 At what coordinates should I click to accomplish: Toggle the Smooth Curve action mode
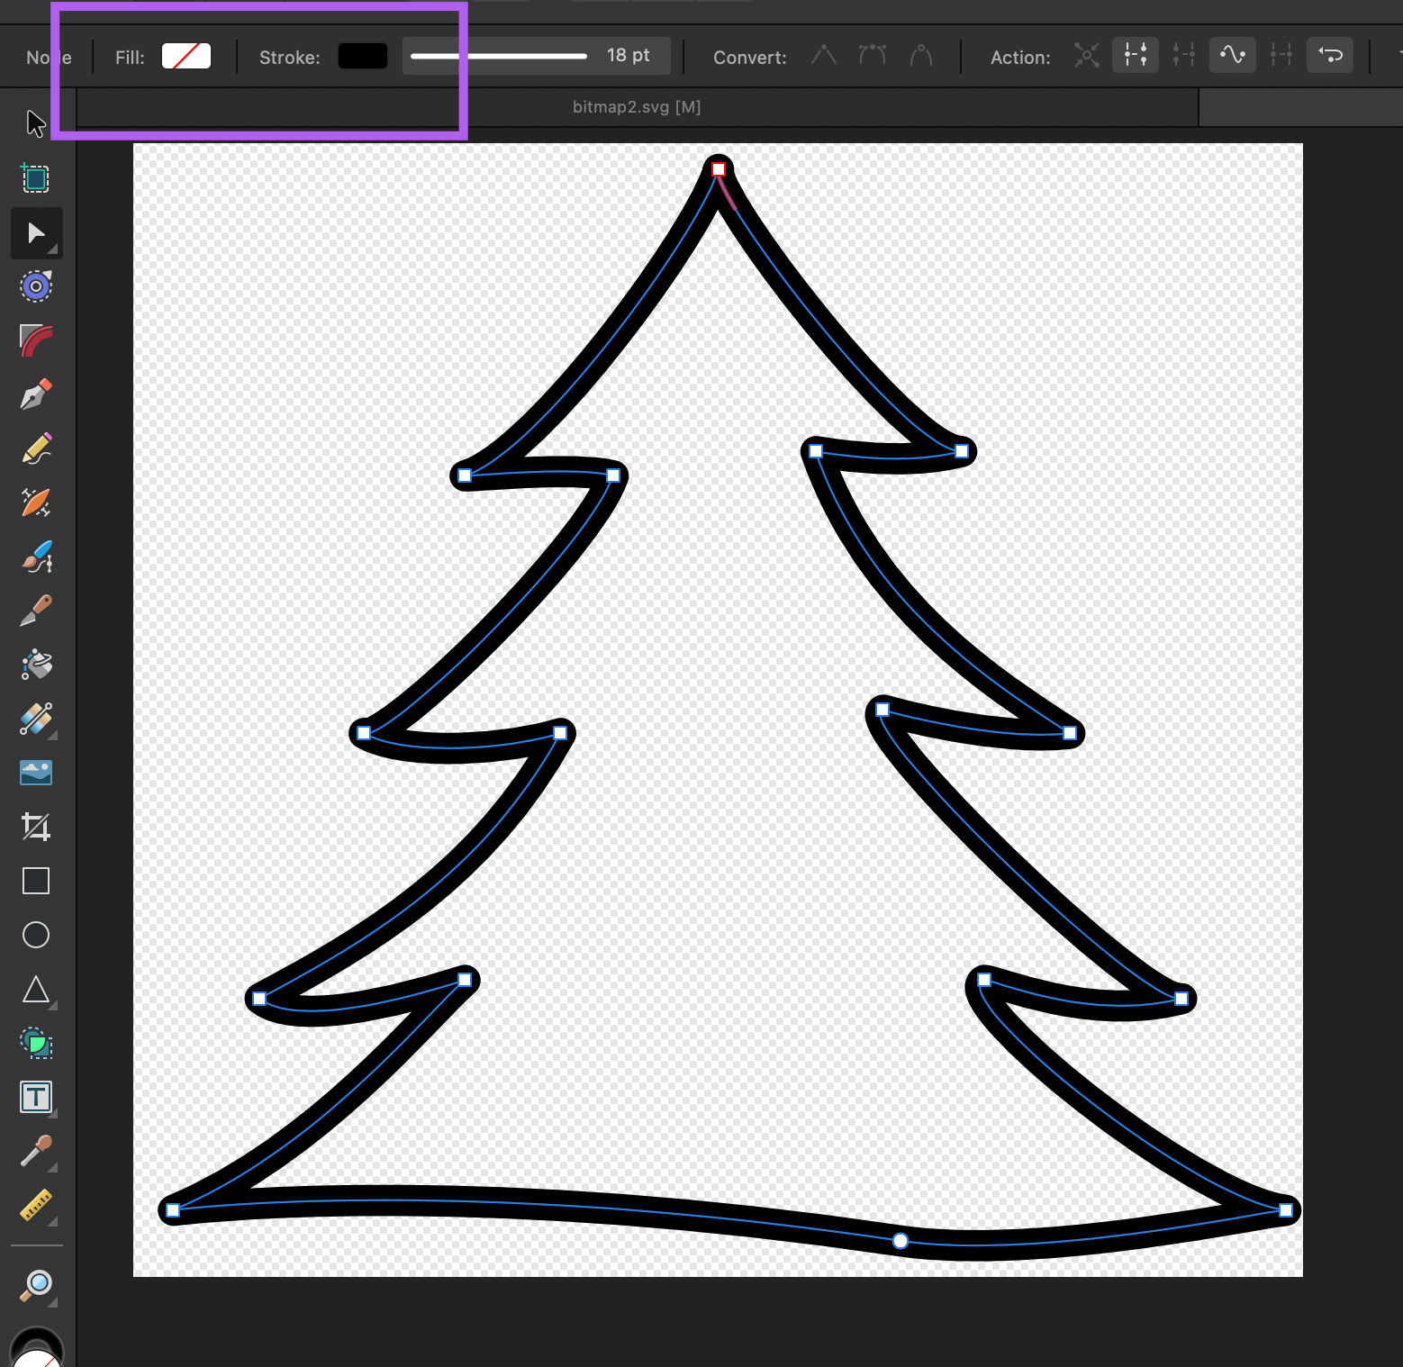(1232, 55)
